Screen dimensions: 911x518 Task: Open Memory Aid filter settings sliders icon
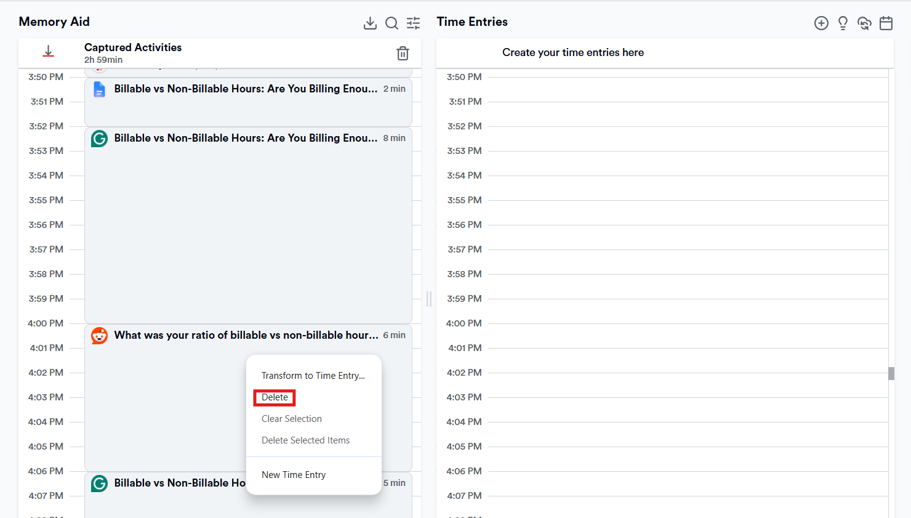point(414,23)
